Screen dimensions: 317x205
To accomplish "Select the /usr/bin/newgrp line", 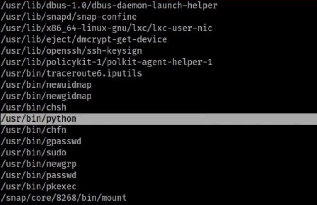I will pos(38,164).
